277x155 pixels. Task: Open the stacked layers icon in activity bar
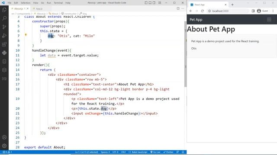(4, 70)
